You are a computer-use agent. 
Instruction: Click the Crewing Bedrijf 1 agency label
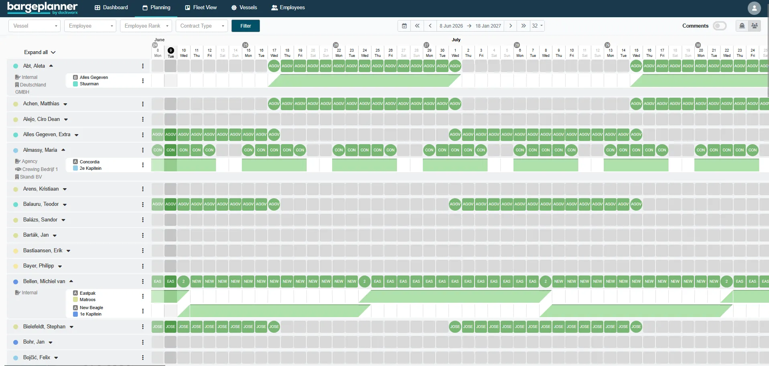[x=40, y=169]
